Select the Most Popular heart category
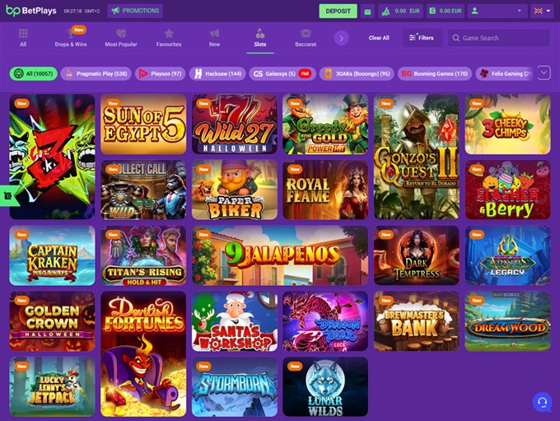Viewport: 560px width, 421px height. coord(122,37)
